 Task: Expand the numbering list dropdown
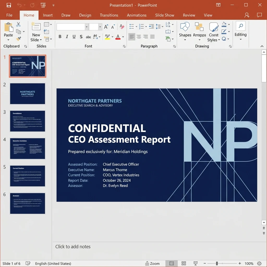tap(146, 27)
